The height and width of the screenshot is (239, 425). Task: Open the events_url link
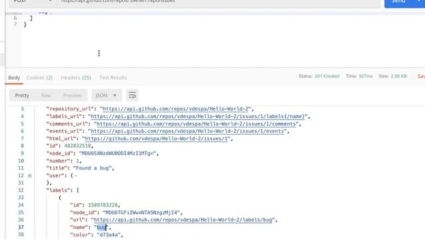187,131
